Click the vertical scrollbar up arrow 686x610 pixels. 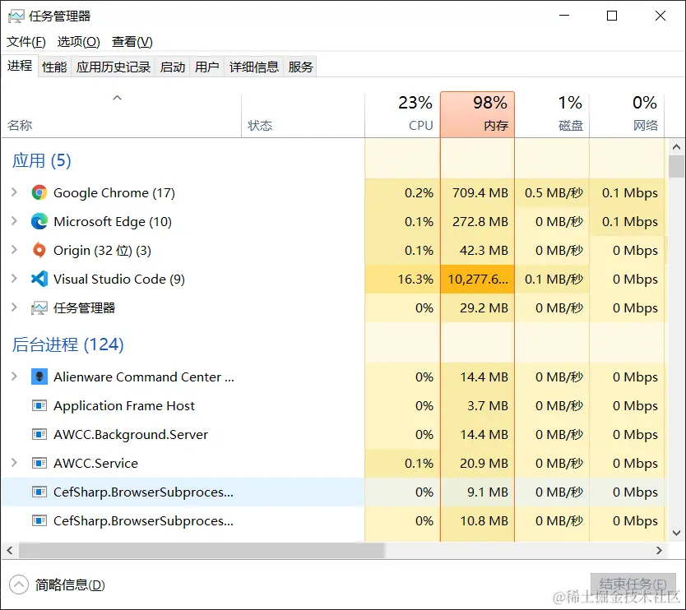coord(676,147)
